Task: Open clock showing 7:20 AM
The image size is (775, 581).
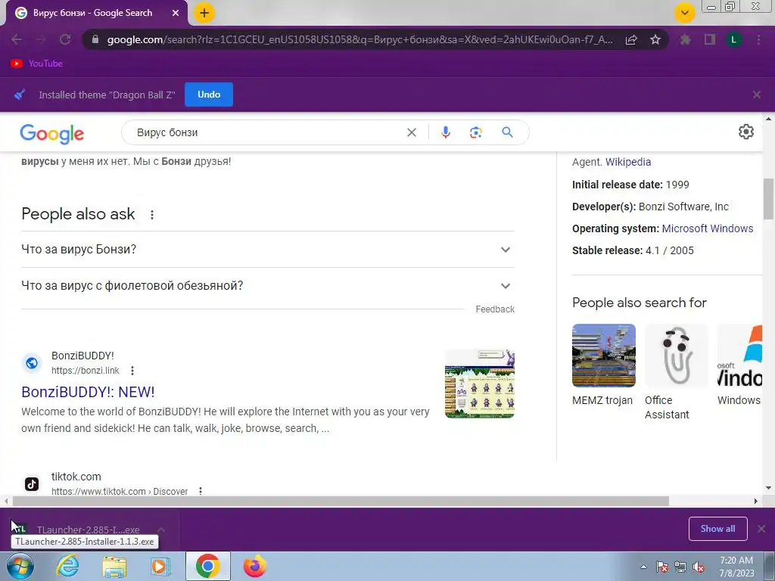Action: pyautogui.click(x=736, y=567)
